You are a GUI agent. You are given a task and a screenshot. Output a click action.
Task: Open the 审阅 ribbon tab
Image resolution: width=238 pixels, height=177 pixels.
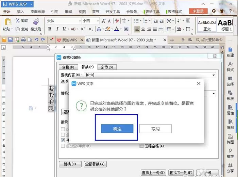pos(68,12)
